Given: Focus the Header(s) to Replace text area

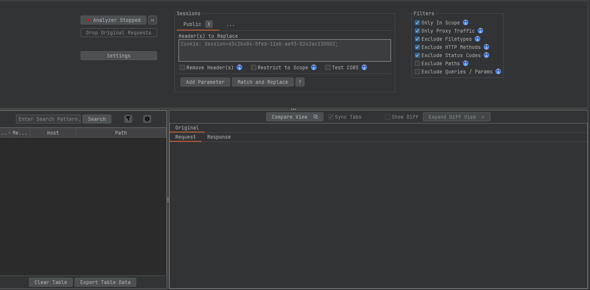Looking at the screenshot, I should tap(285, 50).
